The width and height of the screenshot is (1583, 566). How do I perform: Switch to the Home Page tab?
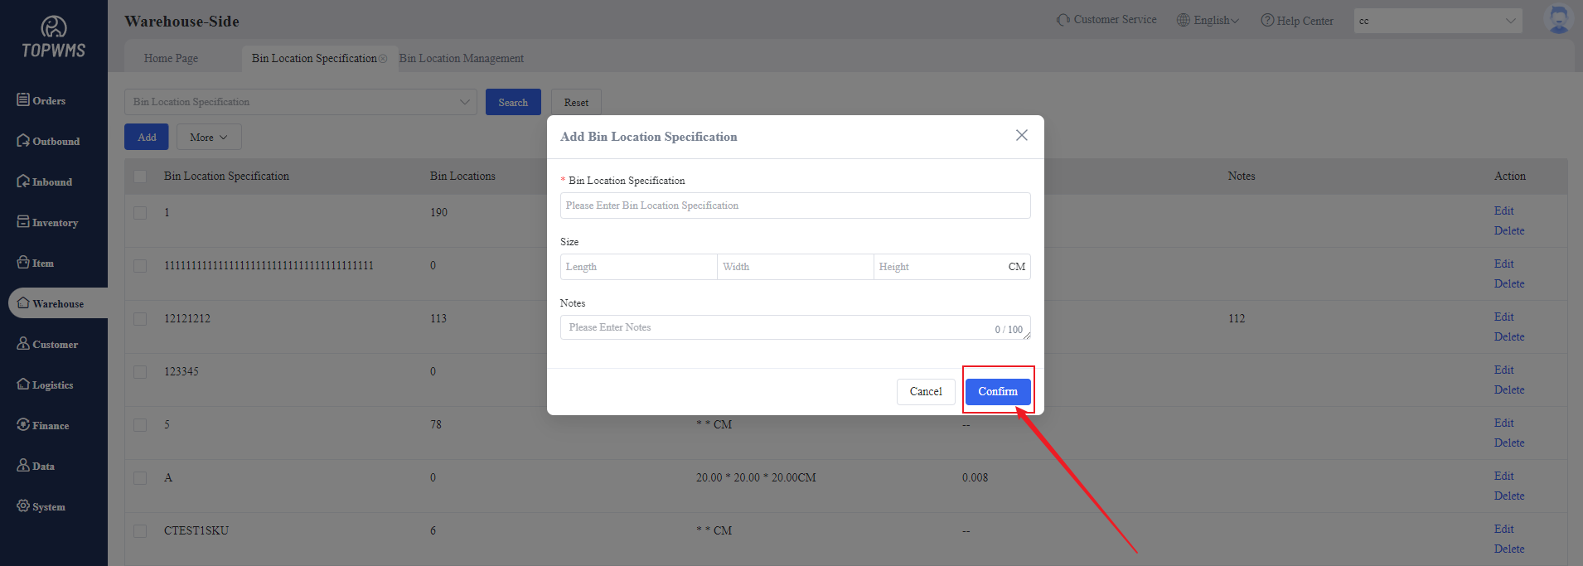click(x=171, y=58)
